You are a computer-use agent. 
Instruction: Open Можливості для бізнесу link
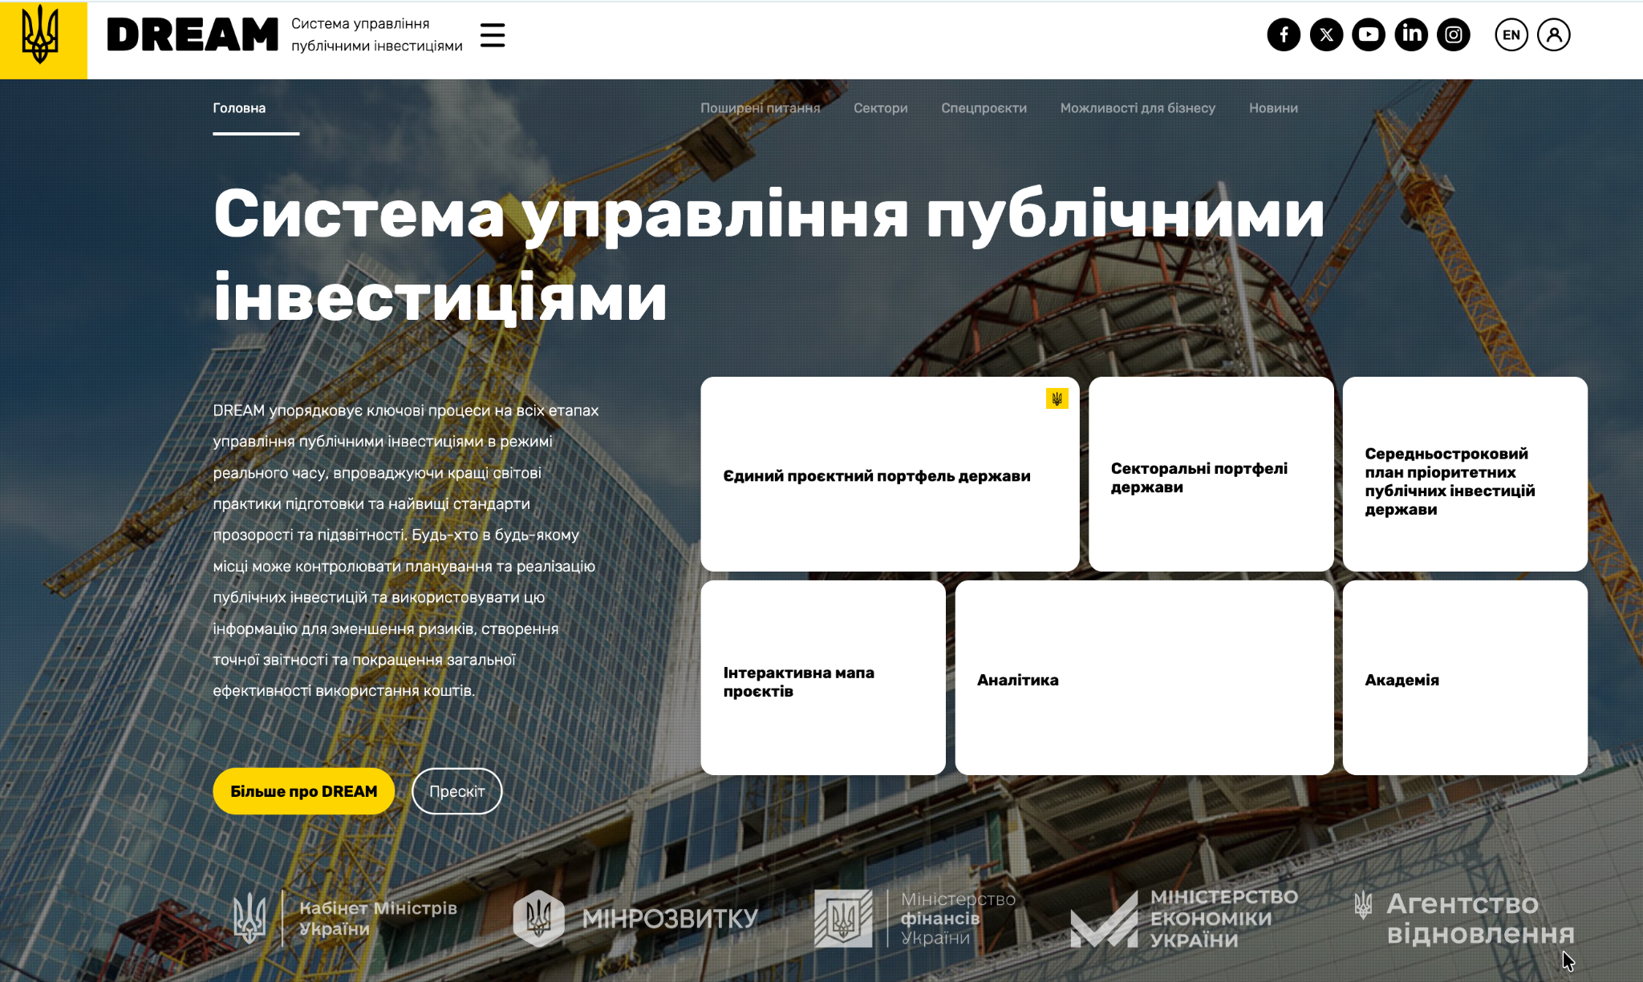(x=1138, y=108)
